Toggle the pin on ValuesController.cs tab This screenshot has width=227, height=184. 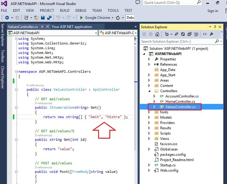click(x=42, y=27)
